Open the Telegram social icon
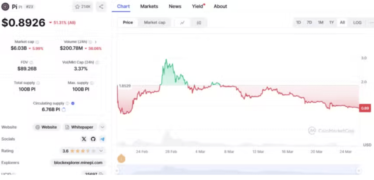This screenshot has width=374, height=180. (102, 139)
